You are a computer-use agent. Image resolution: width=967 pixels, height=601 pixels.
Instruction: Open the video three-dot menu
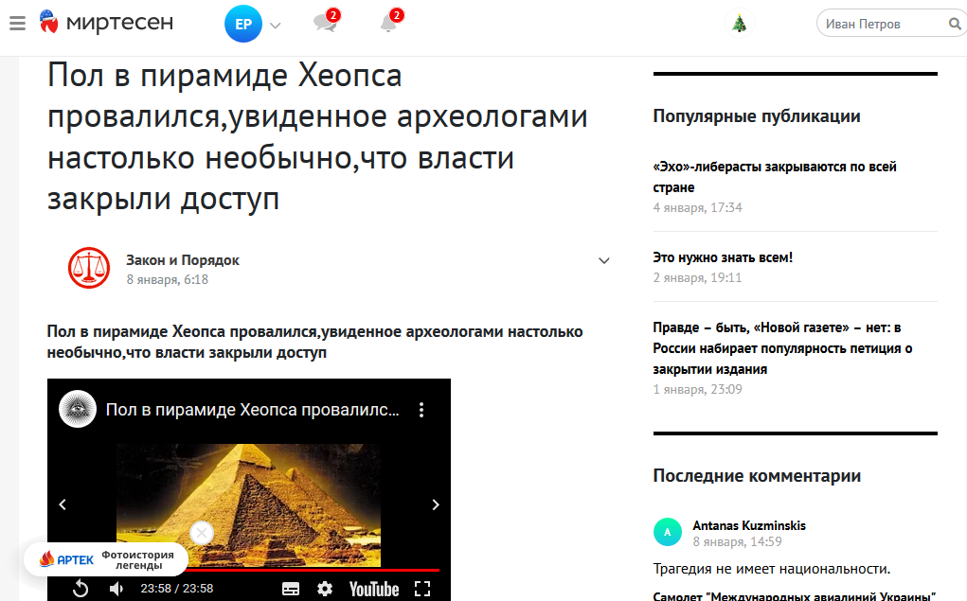point(422,410)
